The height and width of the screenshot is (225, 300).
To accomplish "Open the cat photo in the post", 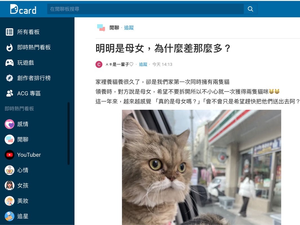I will 202,167.
